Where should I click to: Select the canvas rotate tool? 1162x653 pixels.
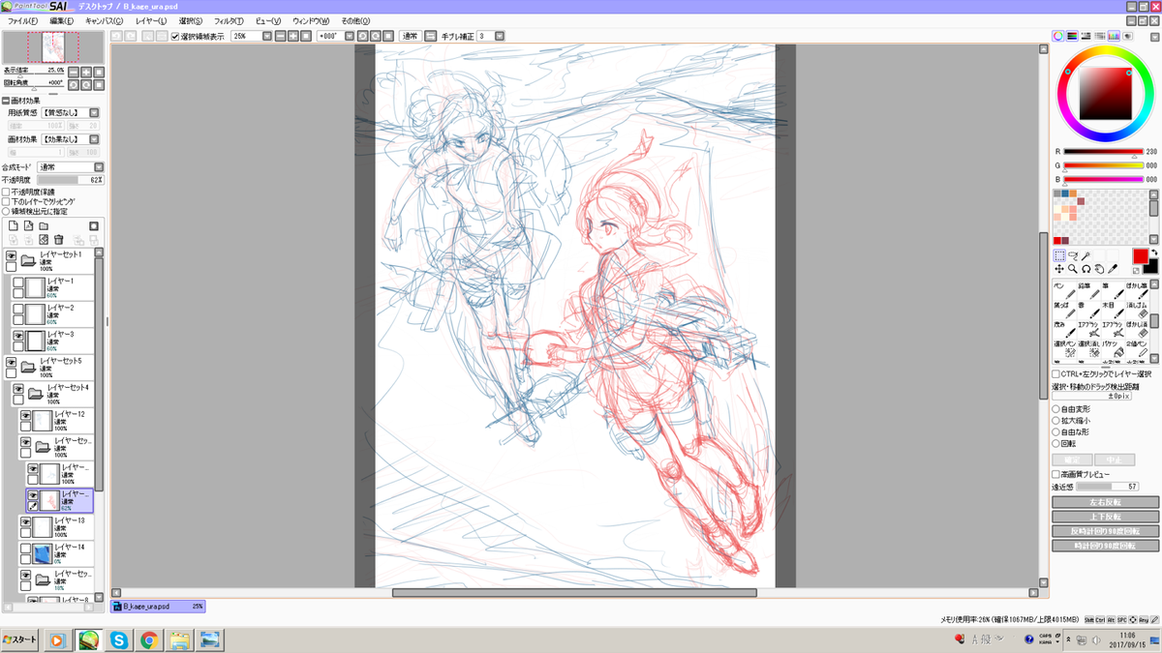tap(1086, 268)
